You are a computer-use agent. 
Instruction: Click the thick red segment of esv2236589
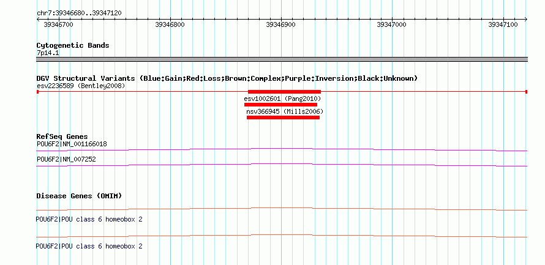point(284,92)
